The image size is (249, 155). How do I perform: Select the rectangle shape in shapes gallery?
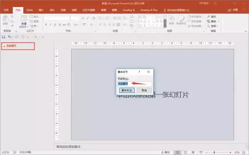click(157, 17)
